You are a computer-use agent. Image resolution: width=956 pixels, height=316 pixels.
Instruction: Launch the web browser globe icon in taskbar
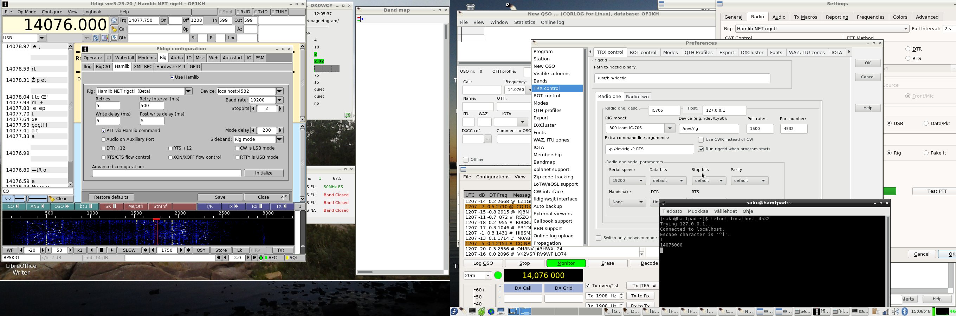pos(491,311)
